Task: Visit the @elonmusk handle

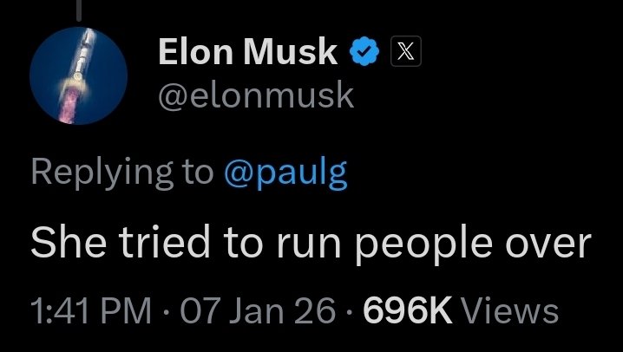Action: 255,95
